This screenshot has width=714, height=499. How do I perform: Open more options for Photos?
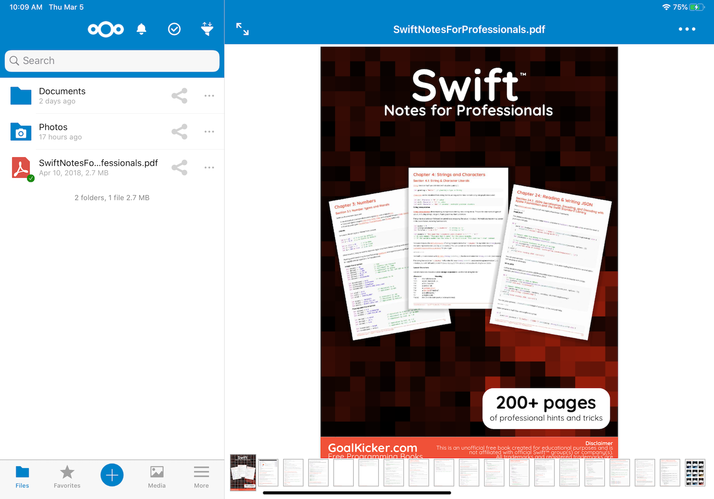pos(209,131)
